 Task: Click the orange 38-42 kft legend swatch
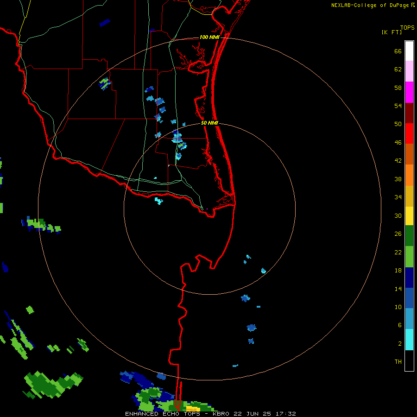coord(409,175)
